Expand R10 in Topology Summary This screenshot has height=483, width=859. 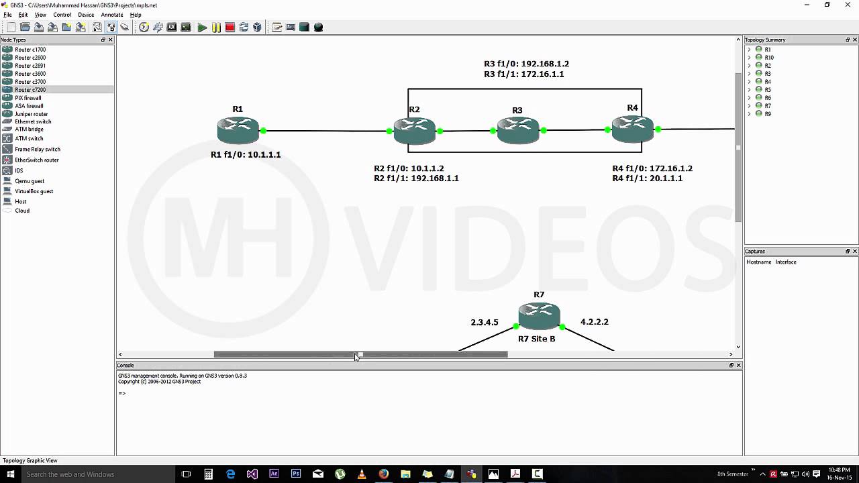pyautogui.click(x=749, y=58)
